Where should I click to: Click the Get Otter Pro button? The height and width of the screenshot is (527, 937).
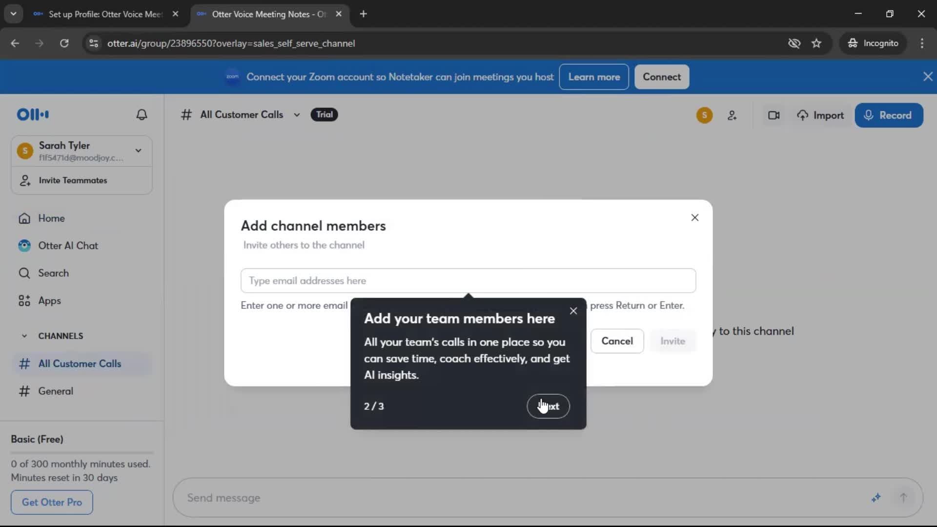[x=52, y=502]
